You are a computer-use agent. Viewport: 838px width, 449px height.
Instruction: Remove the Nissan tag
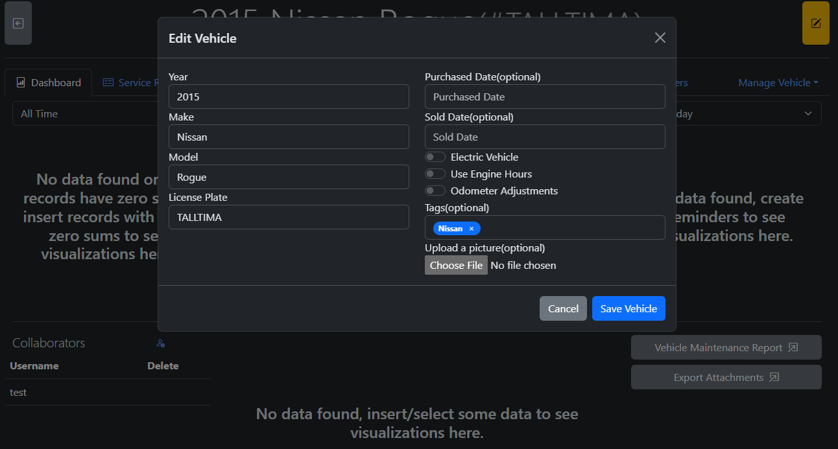tap(472, 229)
